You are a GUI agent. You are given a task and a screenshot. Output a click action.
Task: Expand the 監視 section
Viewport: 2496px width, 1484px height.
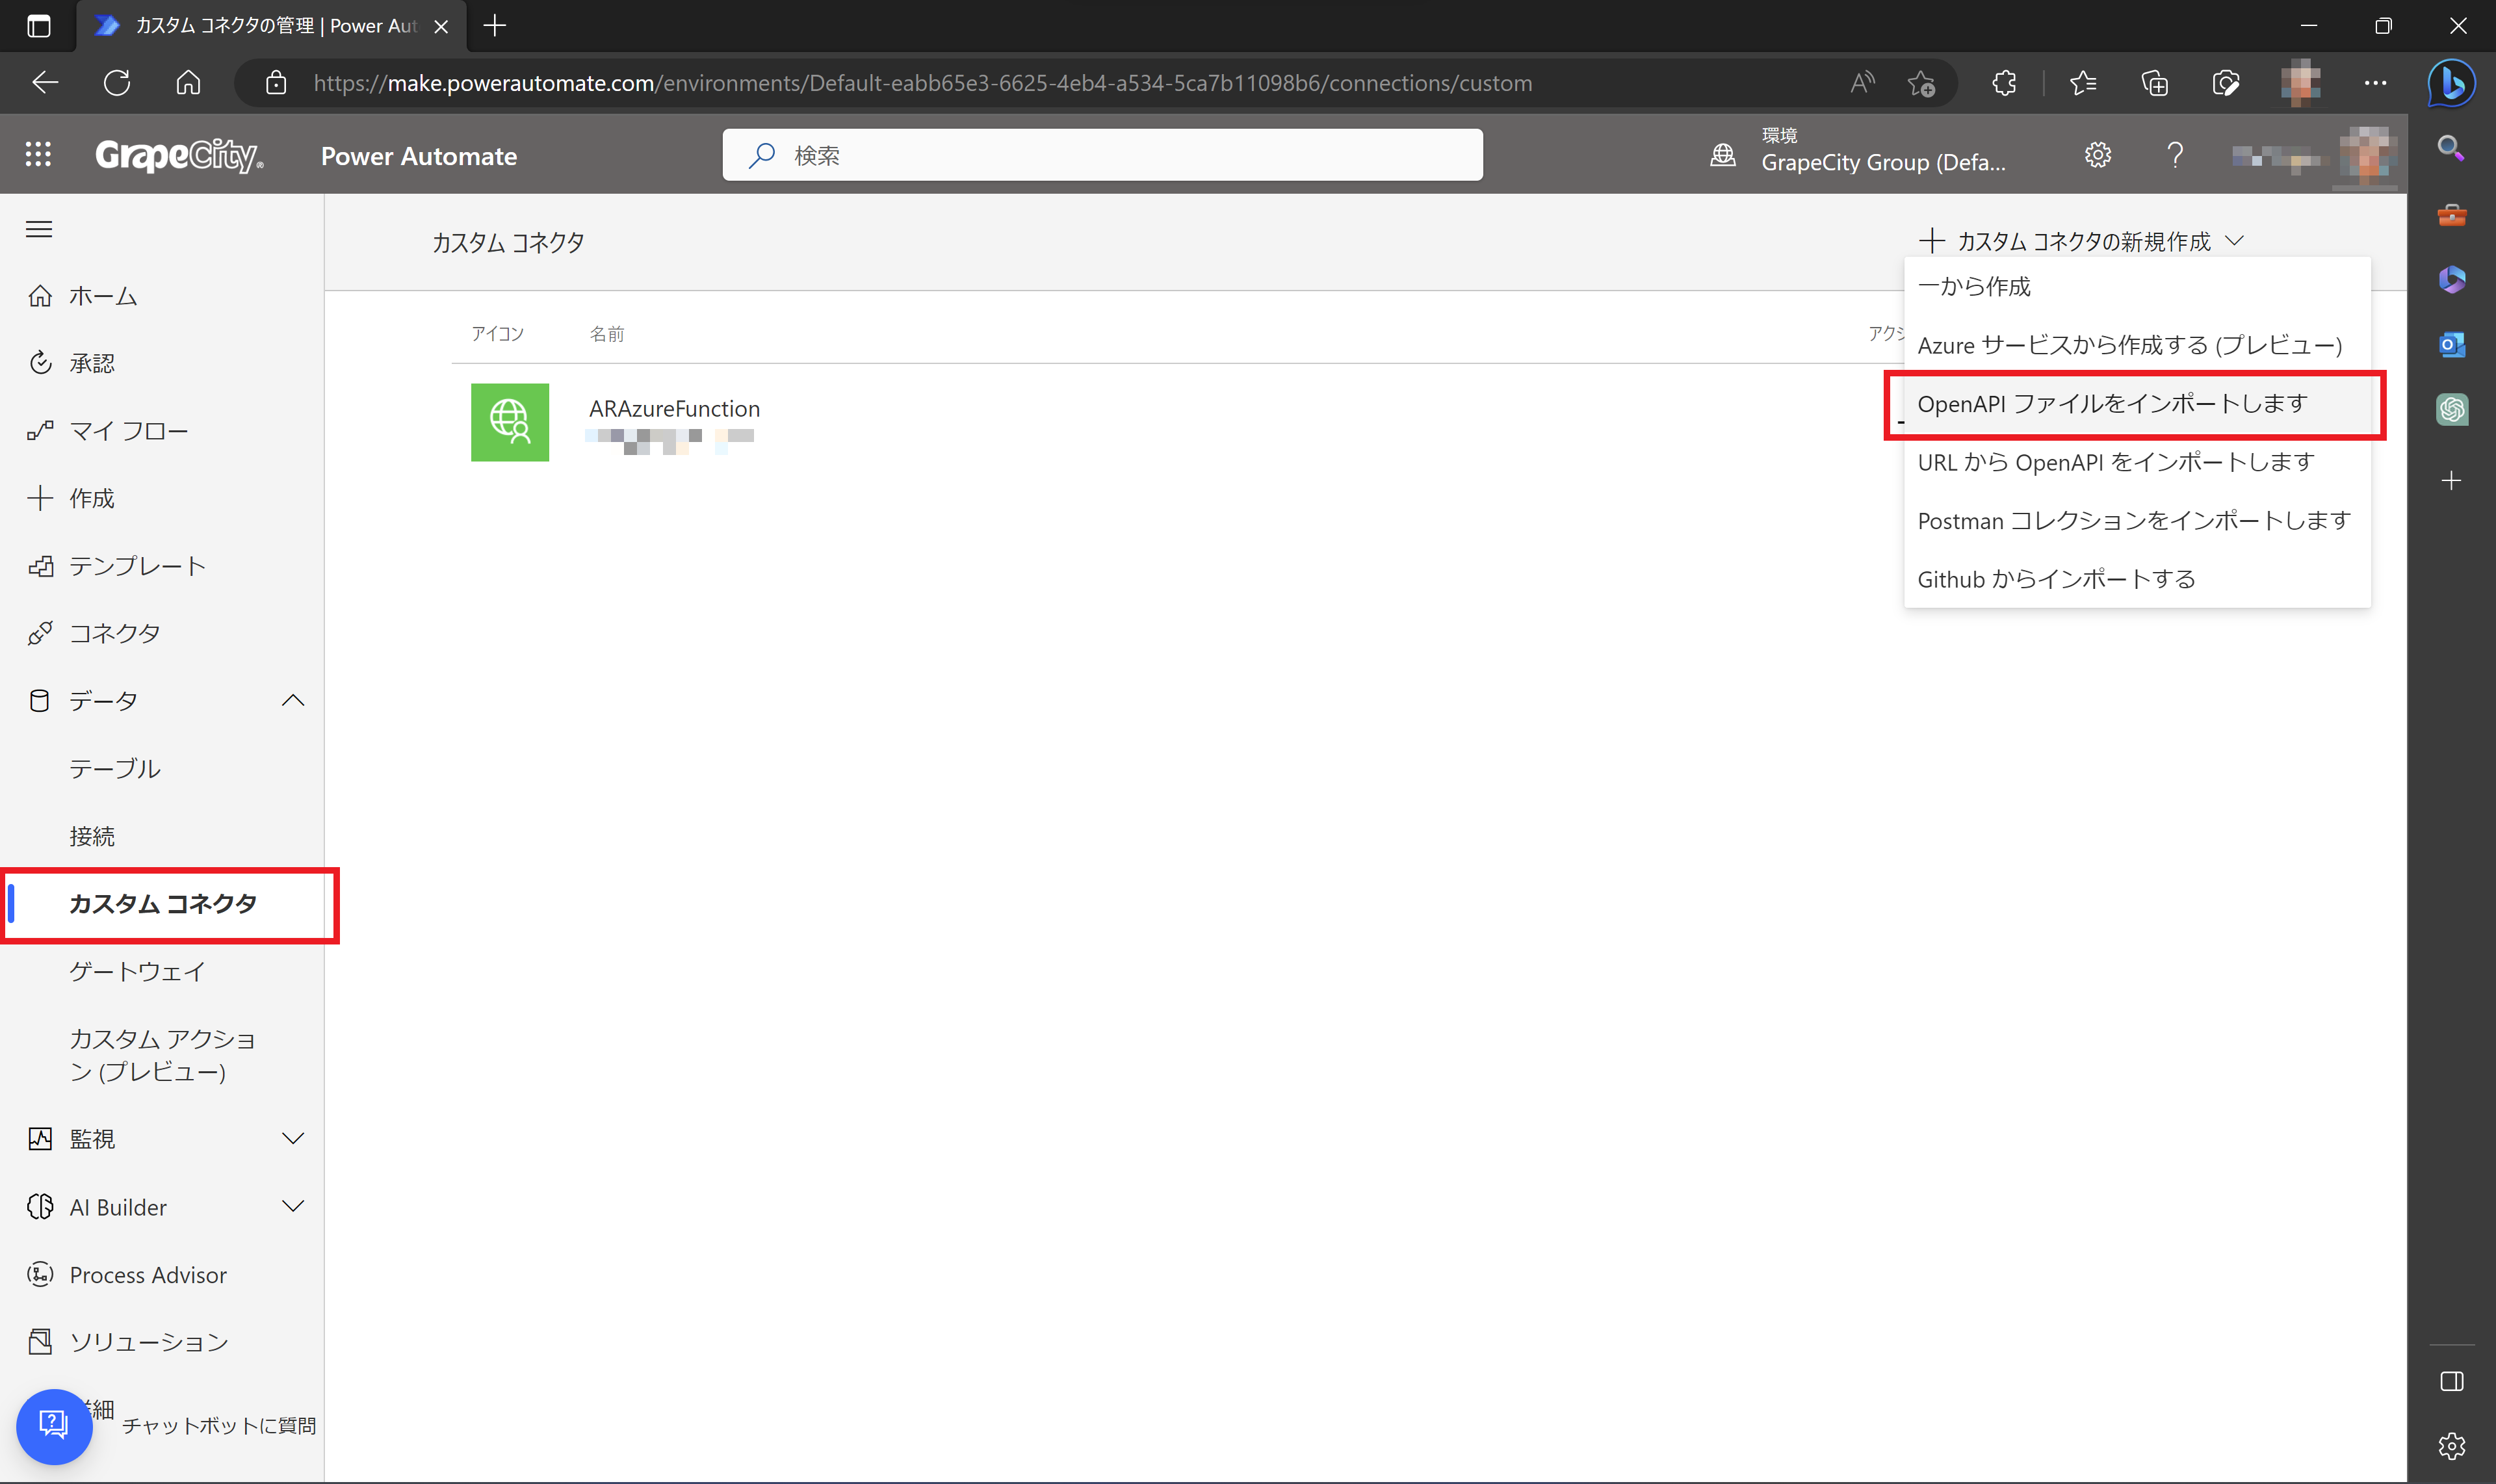(293, 1138)
